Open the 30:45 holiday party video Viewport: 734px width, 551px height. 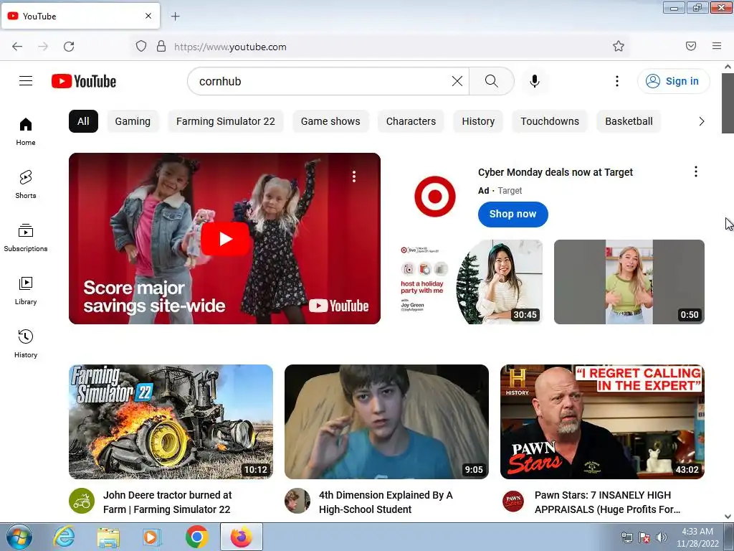pyautogui.click(x=468, y=281)
